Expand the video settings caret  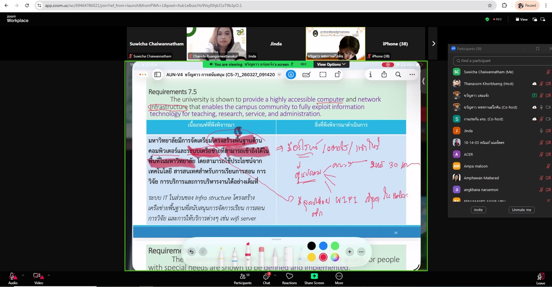[49, 275]
